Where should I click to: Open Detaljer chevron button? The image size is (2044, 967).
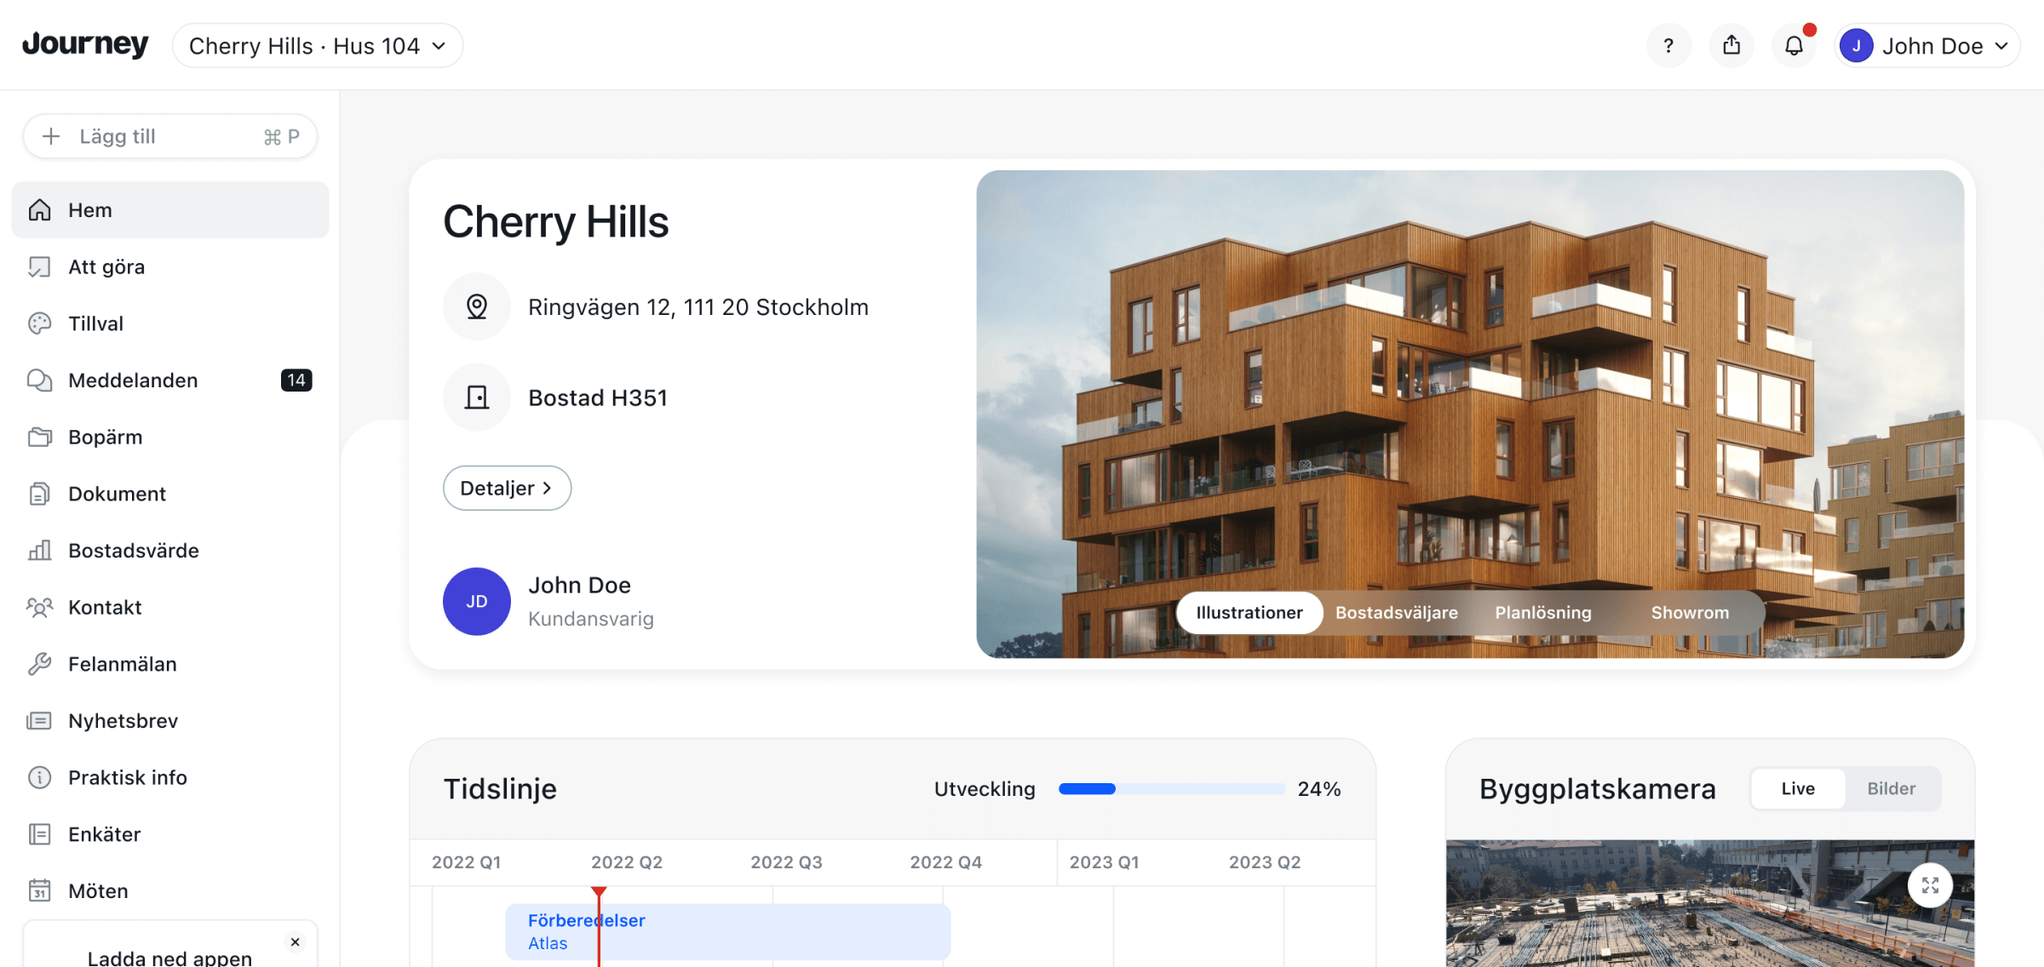click(507, 489)
